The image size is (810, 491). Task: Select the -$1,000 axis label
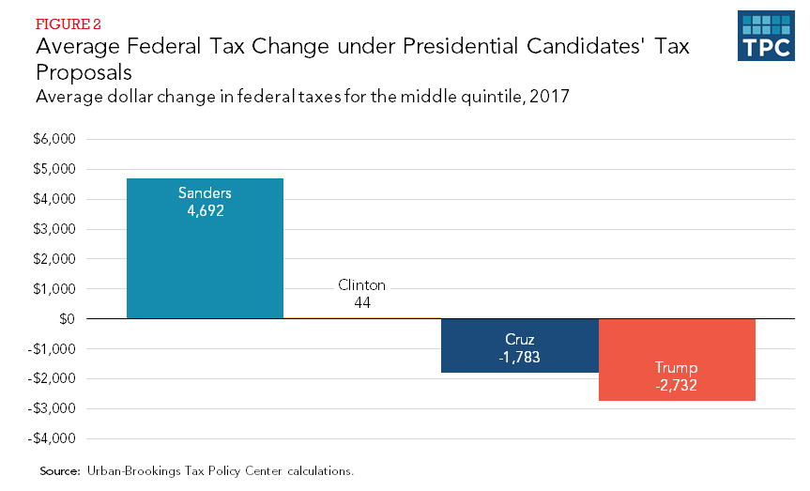(53, 349)
